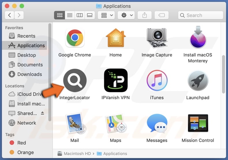Open Downloads in the sidebar
The image size is (228, 160).
(25, 74)
